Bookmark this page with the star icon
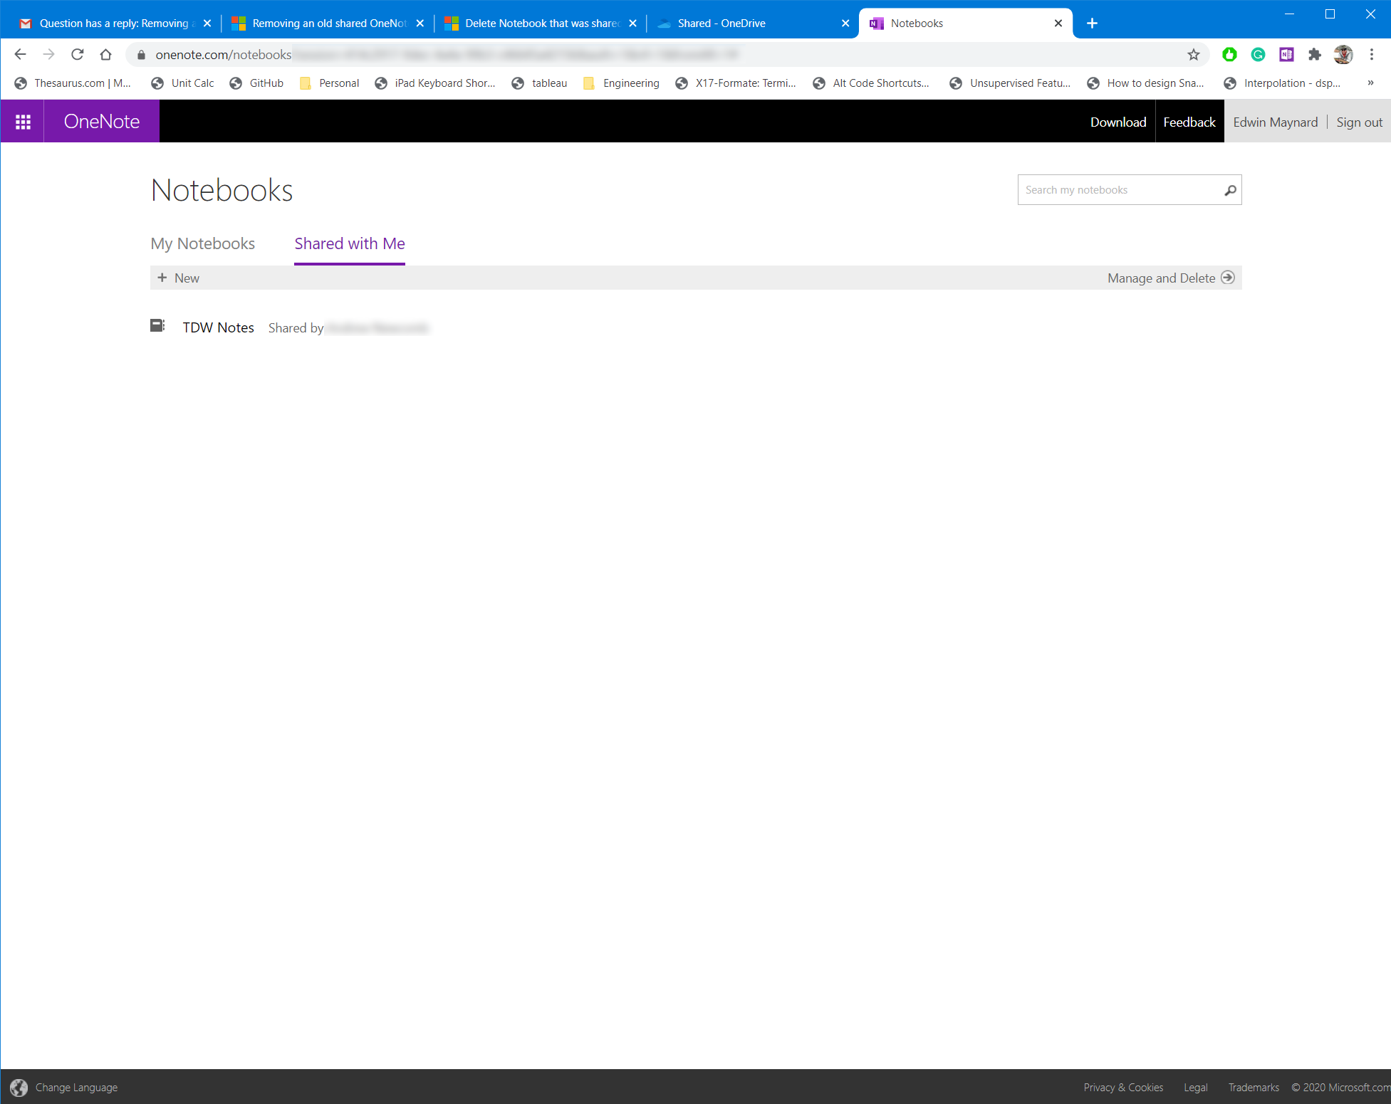Screen dimensions: 1391x1104 [x=1194, y=55]
